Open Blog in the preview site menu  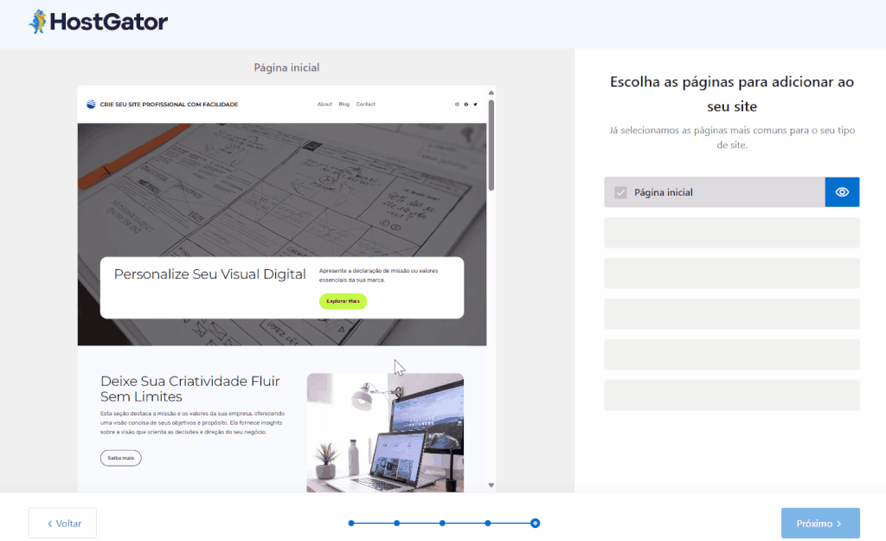pos(344,104)
